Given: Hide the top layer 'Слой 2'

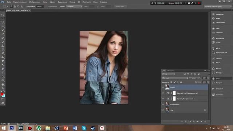Looking at the screenshot, I should click(163, 87).
